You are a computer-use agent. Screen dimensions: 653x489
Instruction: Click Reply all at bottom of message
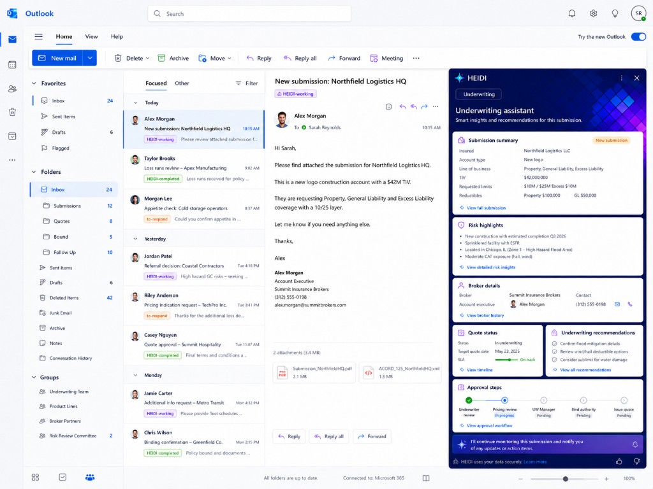[329, 436]
